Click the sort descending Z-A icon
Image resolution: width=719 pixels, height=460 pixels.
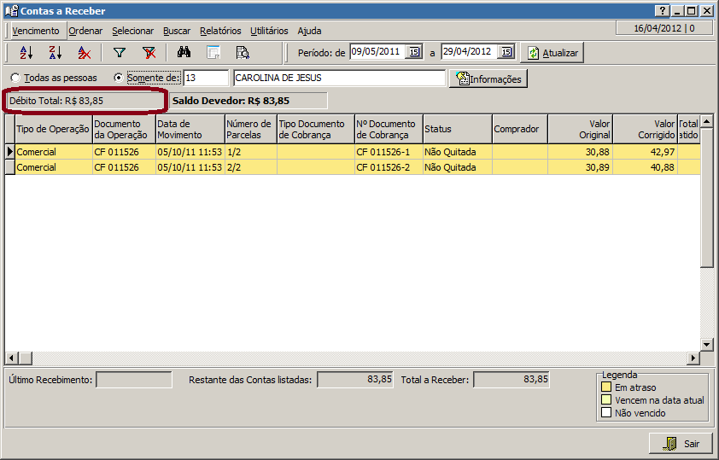click(55, 53)
